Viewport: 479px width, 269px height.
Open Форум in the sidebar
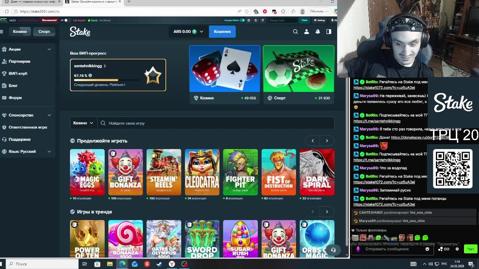click(x=15, y=98)
